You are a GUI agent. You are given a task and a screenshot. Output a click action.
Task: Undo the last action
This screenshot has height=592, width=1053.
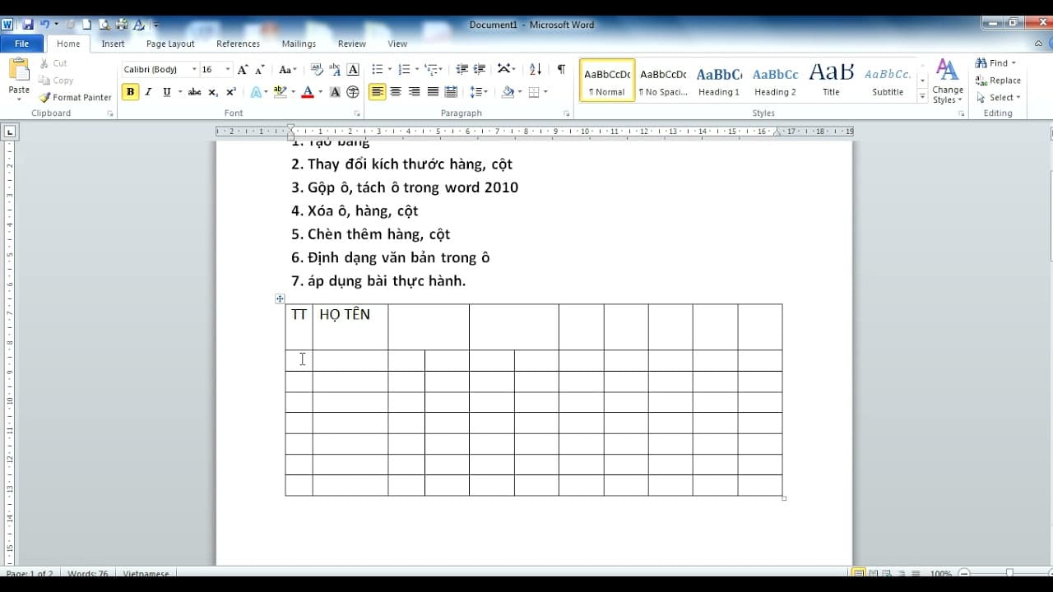[x=44, y=25]
